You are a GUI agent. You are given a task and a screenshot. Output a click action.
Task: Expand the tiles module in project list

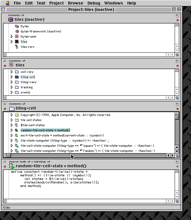tap(12, 41)
